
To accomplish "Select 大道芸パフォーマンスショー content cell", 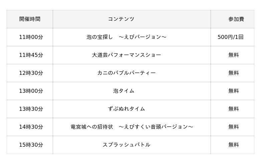I will 126,55.
